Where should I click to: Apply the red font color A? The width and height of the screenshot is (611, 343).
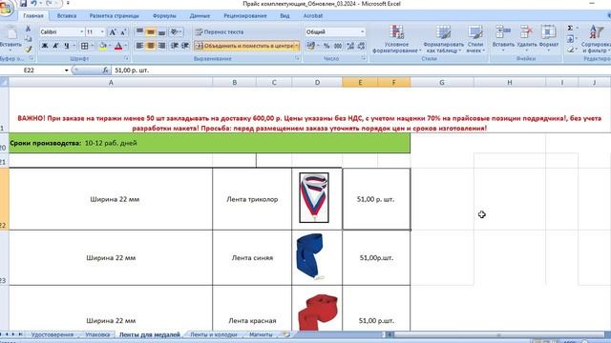point(118,46)
